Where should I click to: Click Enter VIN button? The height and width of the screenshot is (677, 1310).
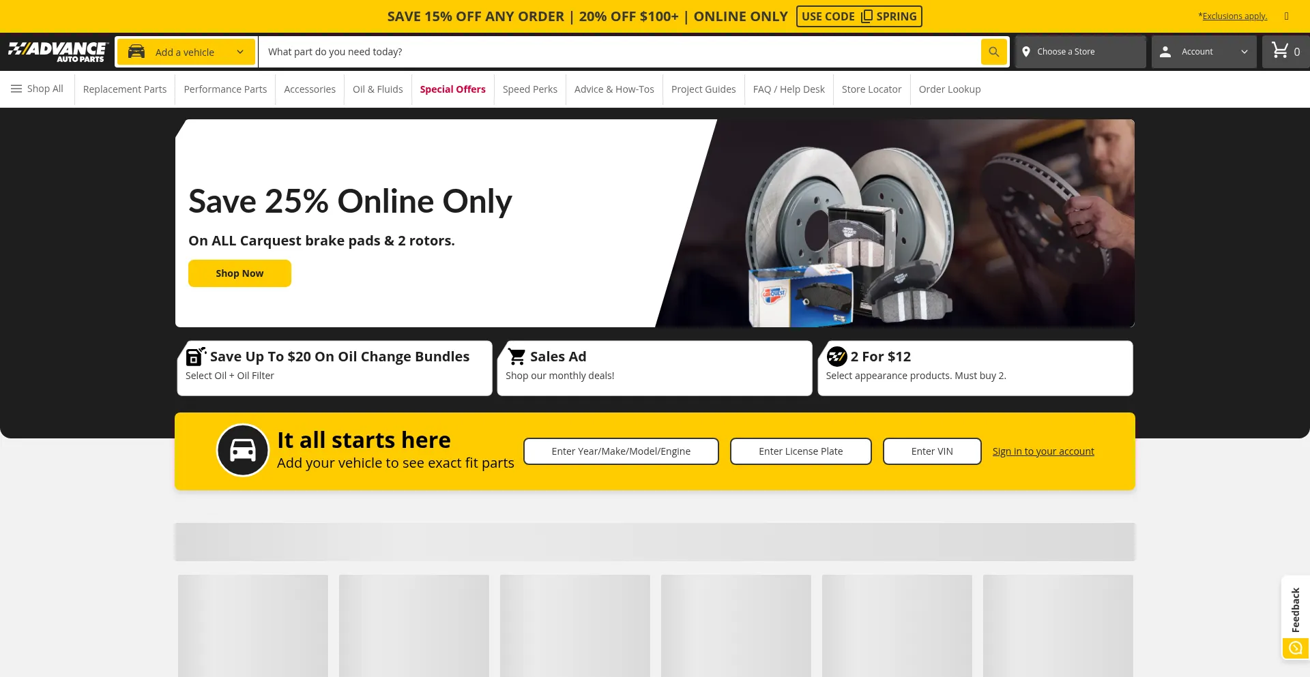click(932, 451)
